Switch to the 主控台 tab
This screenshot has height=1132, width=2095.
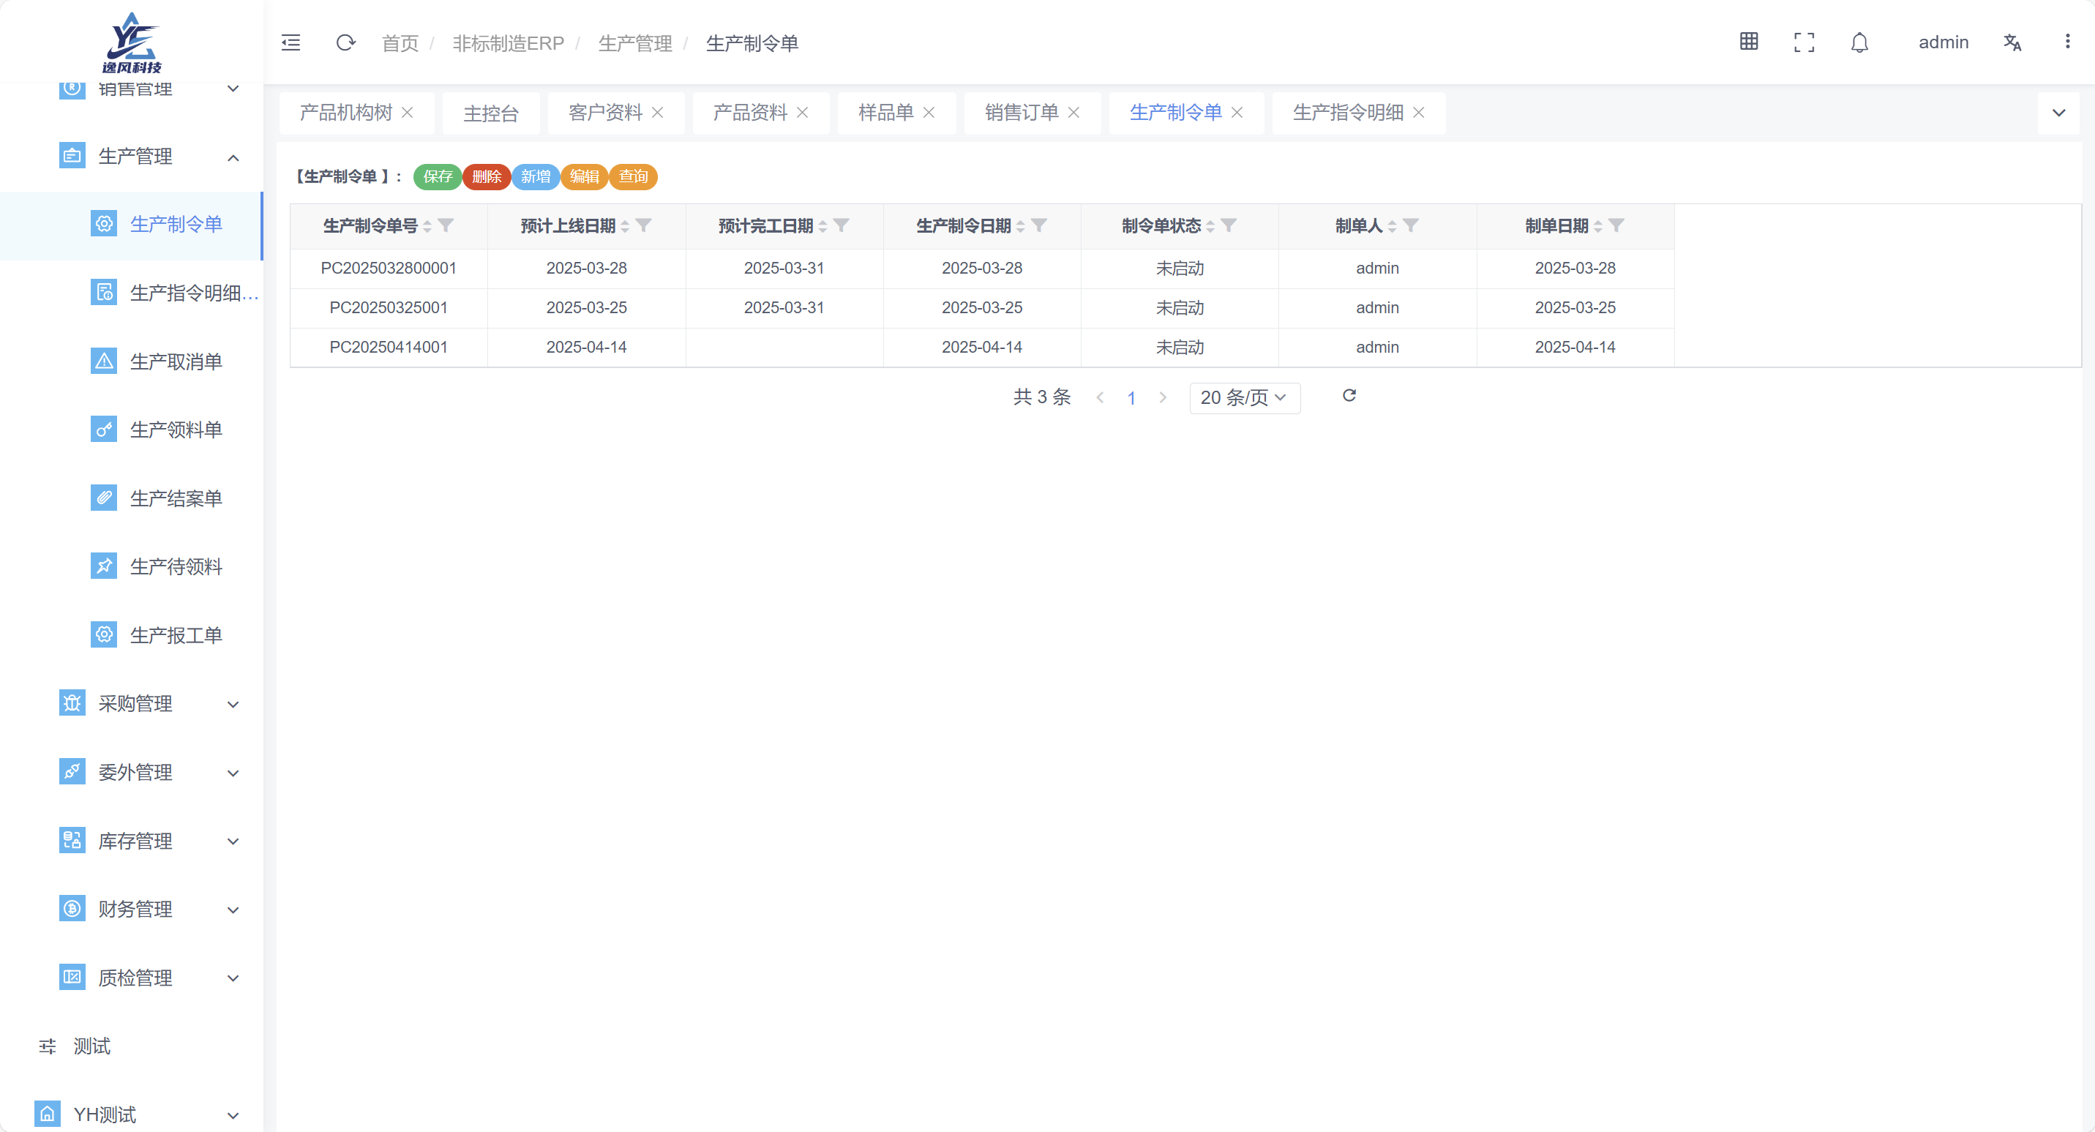coord(490,113)
